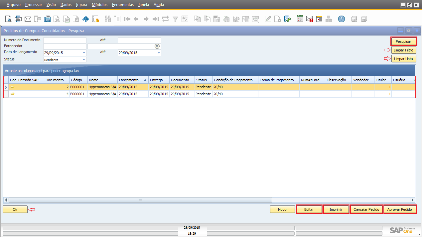Open the calendar toolbar icon
Screen dimensions: 422x237
319,19
